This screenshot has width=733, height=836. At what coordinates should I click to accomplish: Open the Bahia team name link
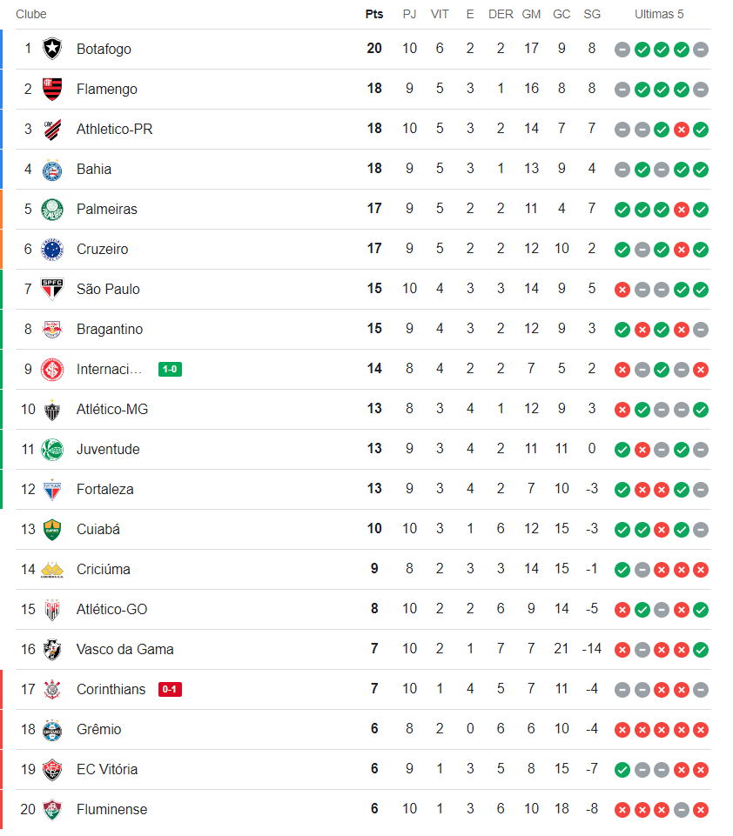tap(94, 169)
